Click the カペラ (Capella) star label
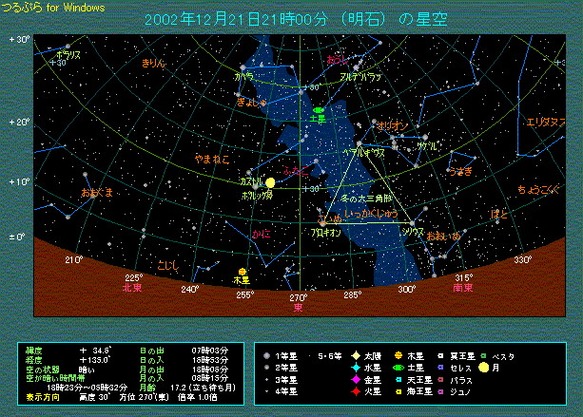583x417 pixels. [243, 75]
